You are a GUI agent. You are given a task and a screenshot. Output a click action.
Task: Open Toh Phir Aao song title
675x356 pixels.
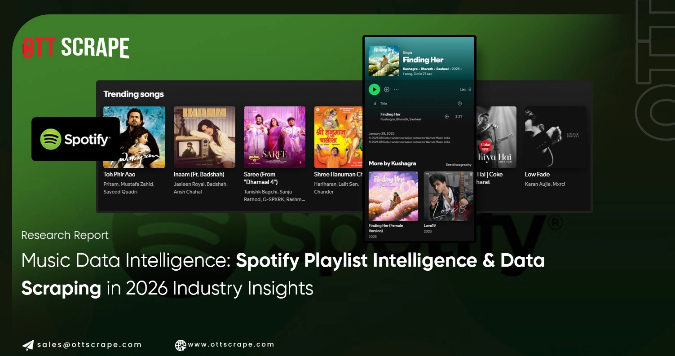[x=119, y=174]
